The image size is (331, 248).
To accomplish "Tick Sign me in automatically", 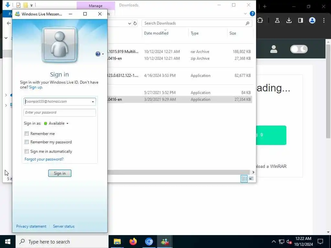I will click(27, 151).
